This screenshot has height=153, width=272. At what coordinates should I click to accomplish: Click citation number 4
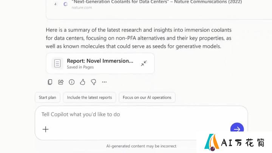point(55,4)
